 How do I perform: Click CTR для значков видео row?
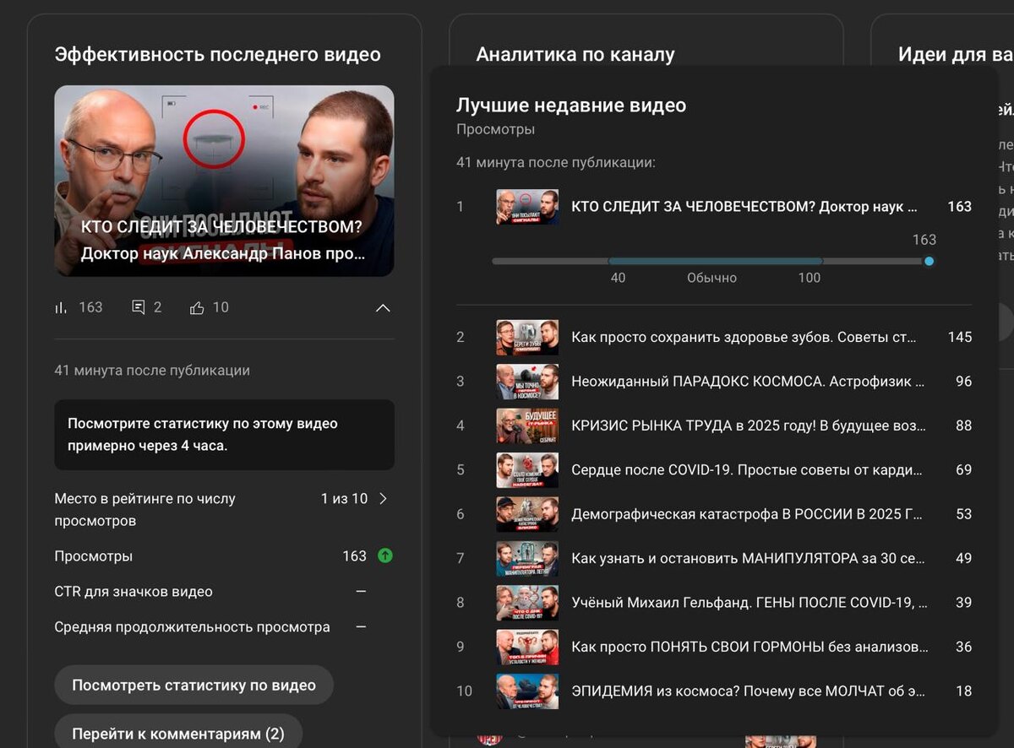tap(224, 592)
